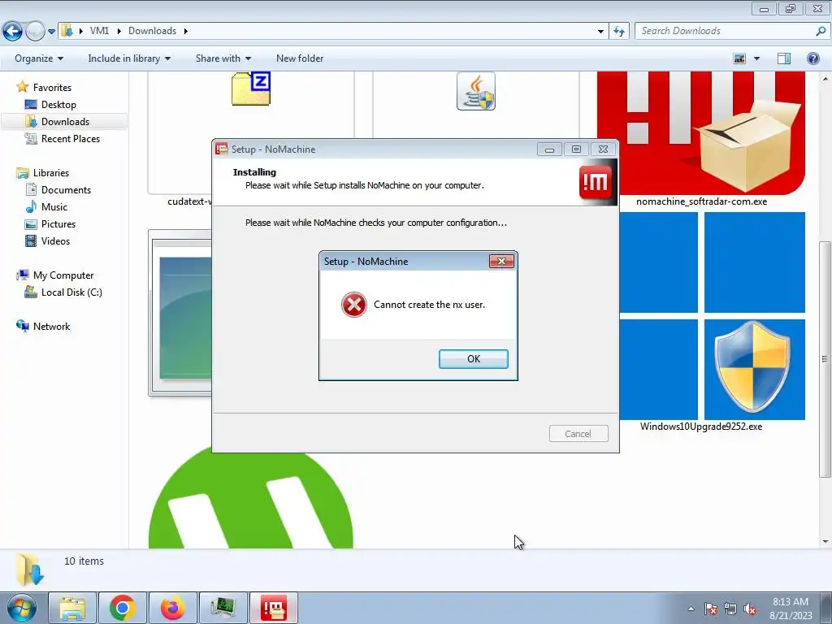
Task: Select Downloads in the navigation pane
Action: (65, 122)
